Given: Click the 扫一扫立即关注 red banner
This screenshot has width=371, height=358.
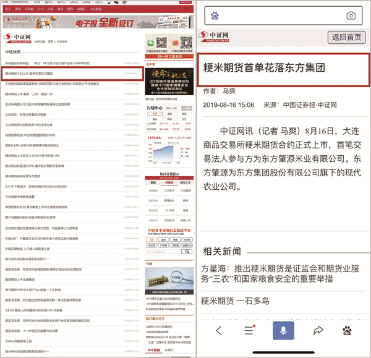Looking at the screenshot, I should [169, 56].
